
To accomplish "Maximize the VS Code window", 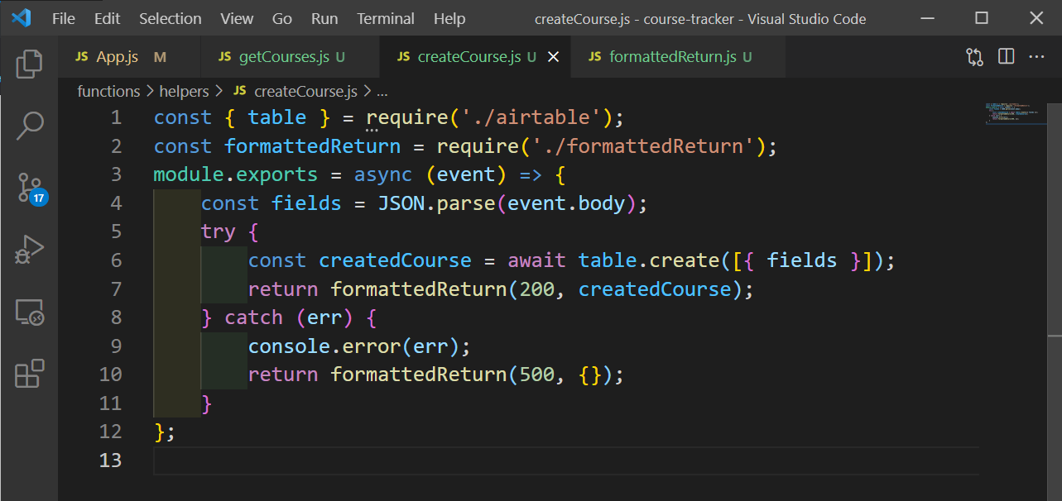I will (x=982, y=18).
